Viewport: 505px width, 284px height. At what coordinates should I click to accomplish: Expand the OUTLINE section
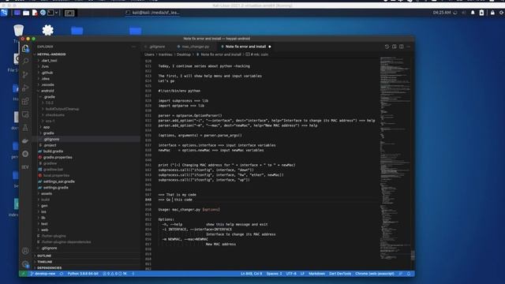pos(44,256)
